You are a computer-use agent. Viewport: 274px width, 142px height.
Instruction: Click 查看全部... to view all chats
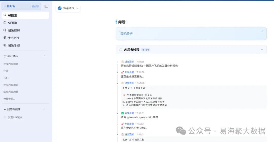[x=9, y=99]
